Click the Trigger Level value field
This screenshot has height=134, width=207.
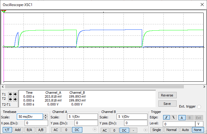pyautogui.click(x=179, y=124)
